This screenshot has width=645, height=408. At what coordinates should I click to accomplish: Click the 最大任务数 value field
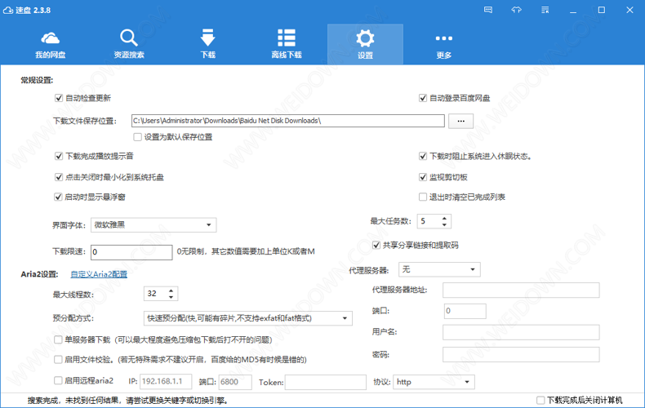[x=429, y=221]
